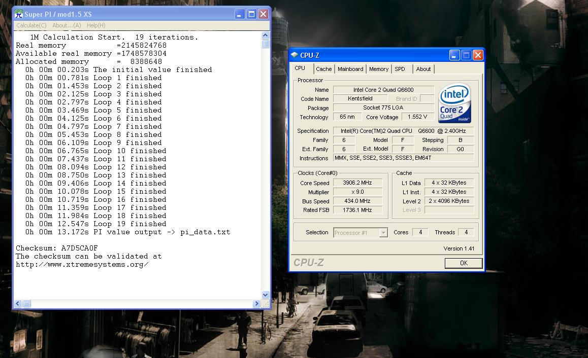588x358 pixels.
Task: Switch to the Mainboard tab
Action: tap(350, 69)
